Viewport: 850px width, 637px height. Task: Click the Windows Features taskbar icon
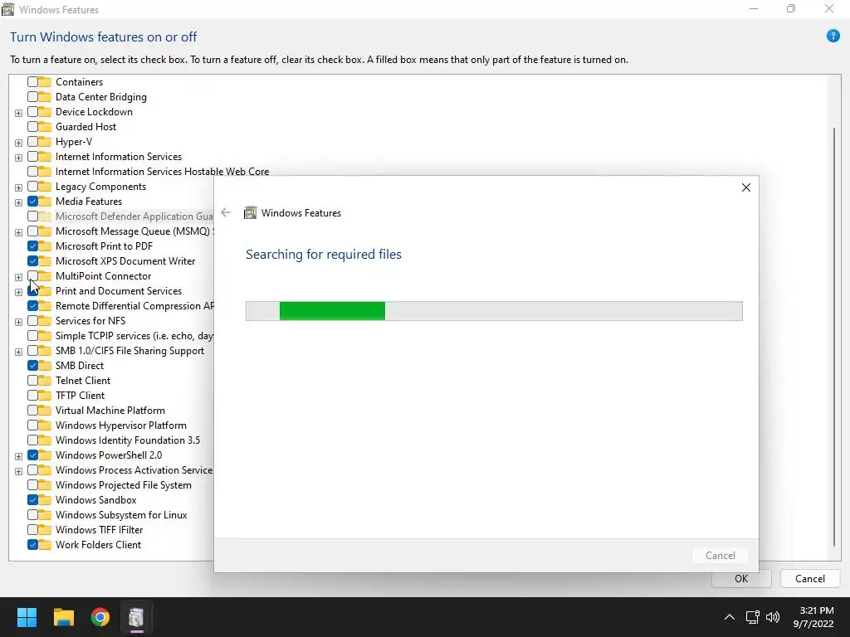[137, 617]
